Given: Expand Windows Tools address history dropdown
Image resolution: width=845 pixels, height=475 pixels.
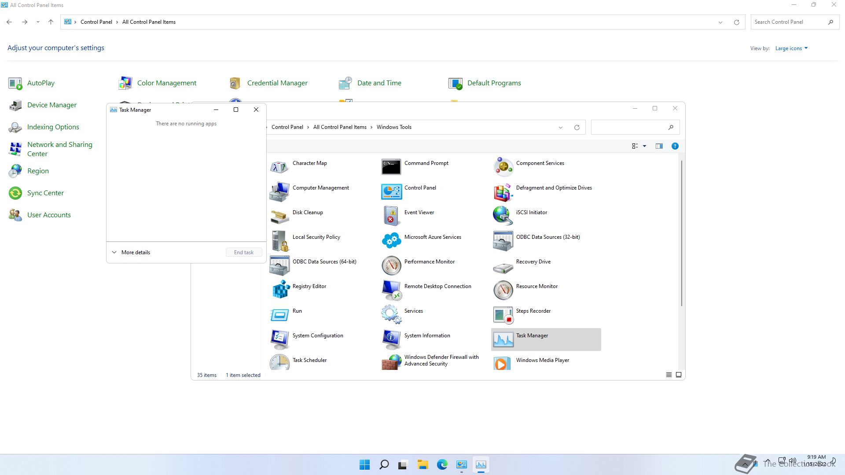Looking at the screenshot, I should pos(561,128).
